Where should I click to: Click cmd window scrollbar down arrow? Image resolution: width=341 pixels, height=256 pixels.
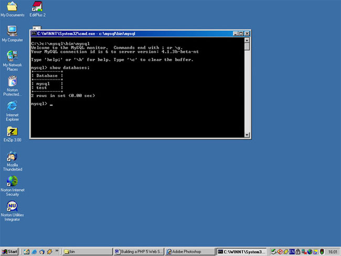click(247, 135)
